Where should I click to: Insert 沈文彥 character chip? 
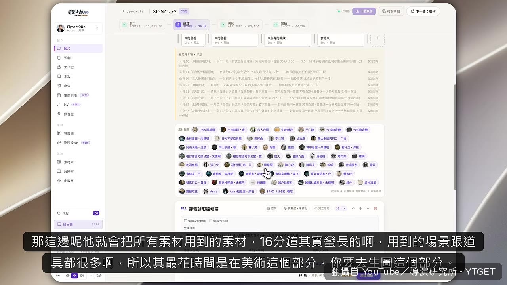tap(298, 139)
